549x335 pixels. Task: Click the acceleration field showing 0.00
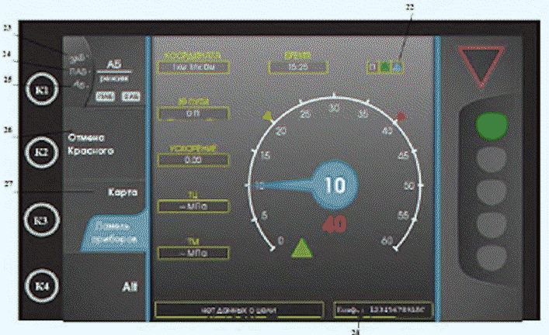coord(193,160)
